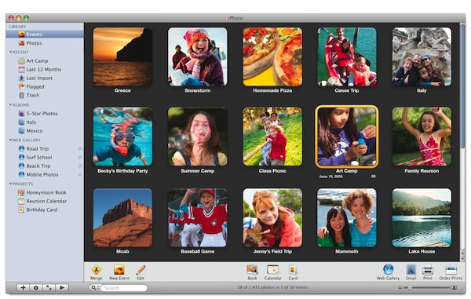
Task: Select the Homemade Pizza event
Action: point(272,57)
